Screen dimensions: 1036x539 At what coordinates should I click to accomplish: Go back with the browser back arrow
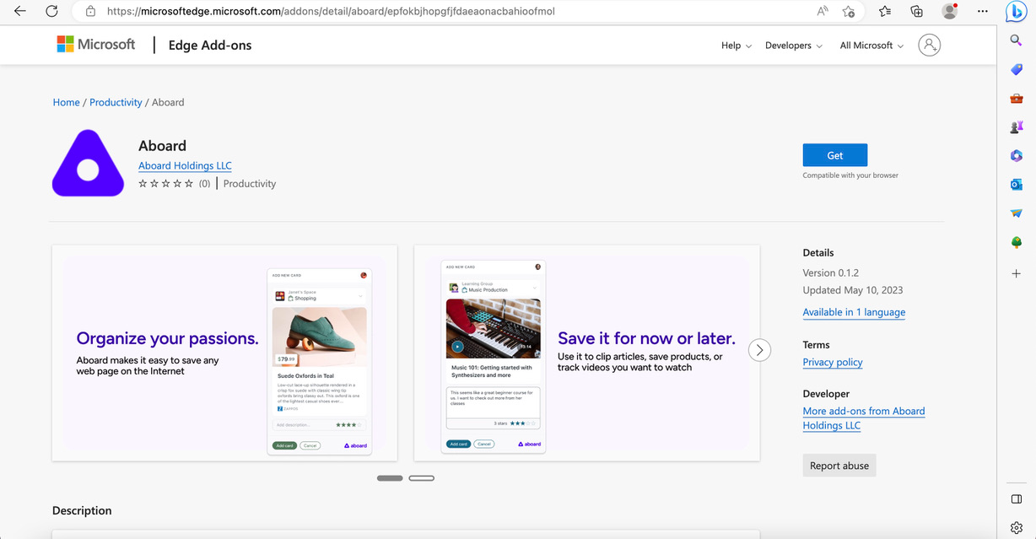coord(20,12)
